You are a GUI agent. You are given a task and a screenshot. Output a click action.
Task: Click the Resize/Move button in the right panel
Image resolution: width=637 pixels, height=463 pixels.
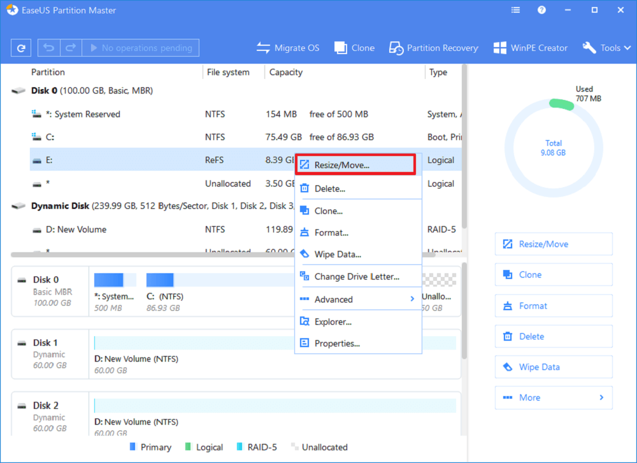pyautogui.click(x=554, y=244)
